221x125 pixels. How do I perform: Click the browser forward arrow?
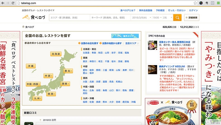point(8,3)
